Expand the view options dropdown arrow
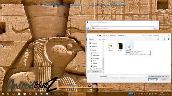Screen dimensions: 172x96 pyautogui.click(x=161, y=39)
